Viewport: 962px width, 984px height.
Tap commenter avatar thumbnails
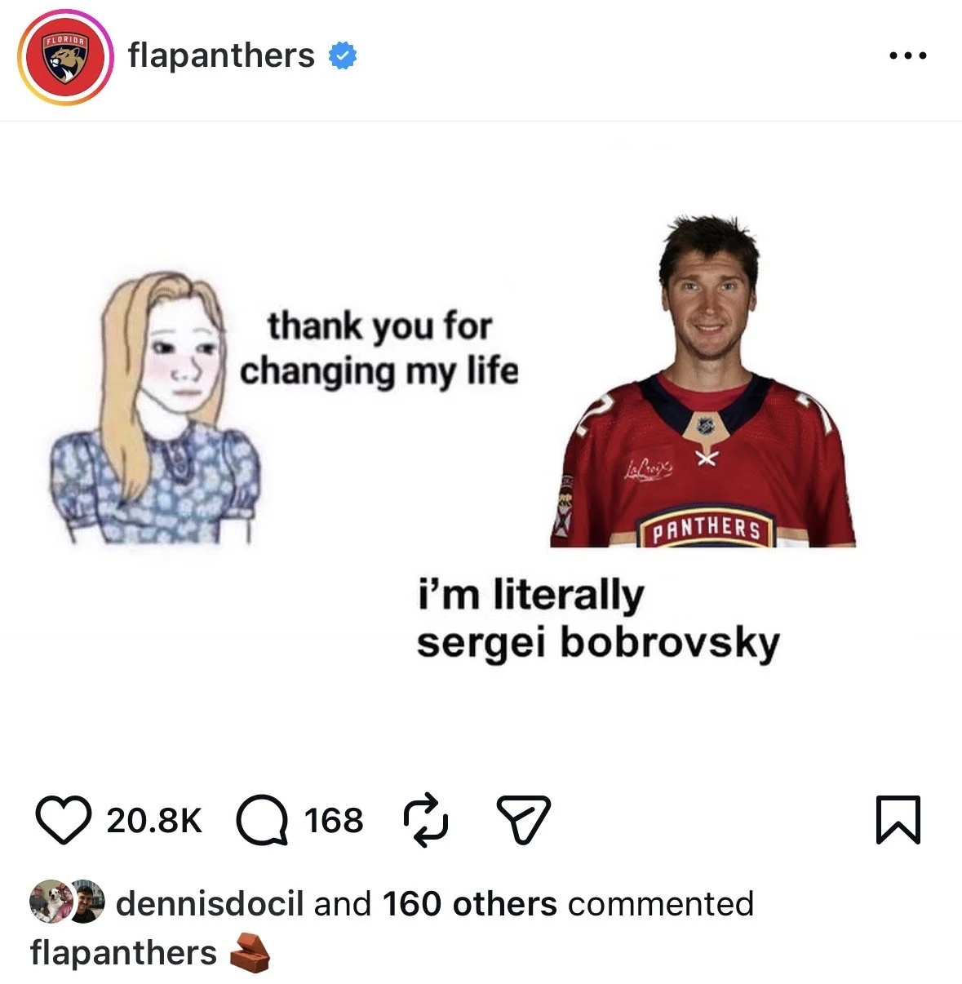pyautogui.click(x=68, y=902)
